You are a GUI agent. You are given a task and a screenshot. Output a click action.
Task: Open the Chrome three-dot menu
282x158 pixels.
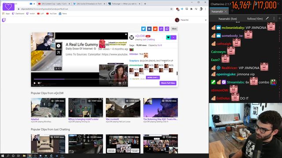pos(206,9)
